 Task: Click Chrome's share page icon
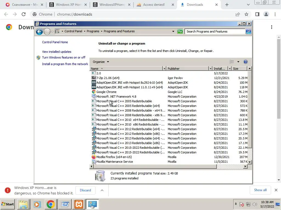238,14
